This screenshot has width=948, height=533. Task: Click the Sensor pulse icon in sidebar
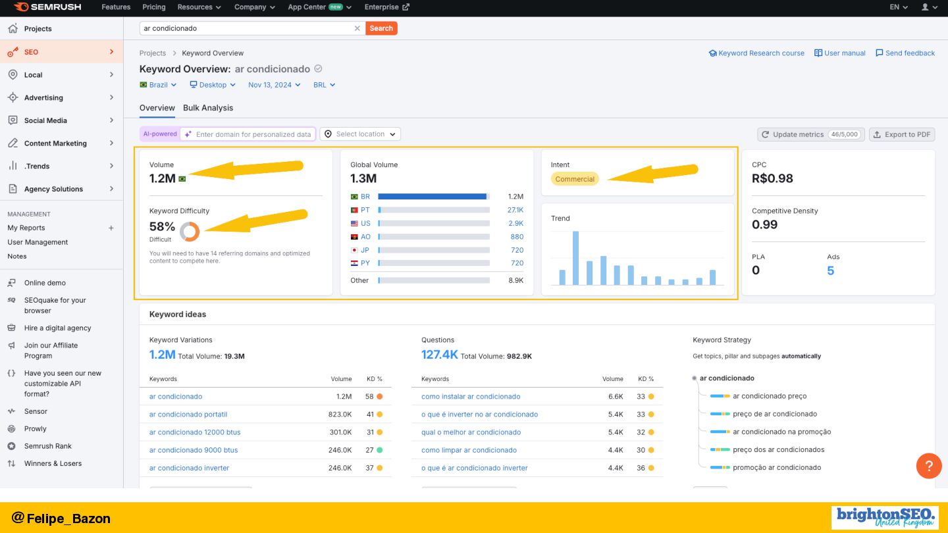(11, 411)
